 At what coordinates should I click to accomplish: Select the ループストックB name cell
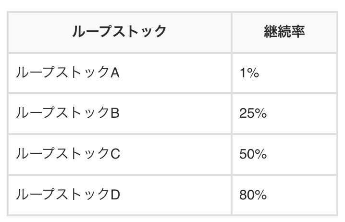[x=68, y=113]
